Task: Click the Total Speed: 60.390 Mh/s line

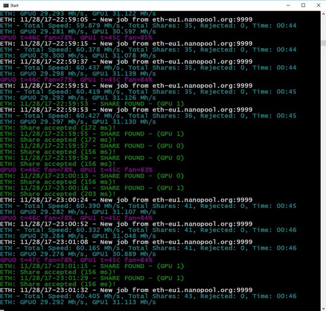Action: (148, 206)
